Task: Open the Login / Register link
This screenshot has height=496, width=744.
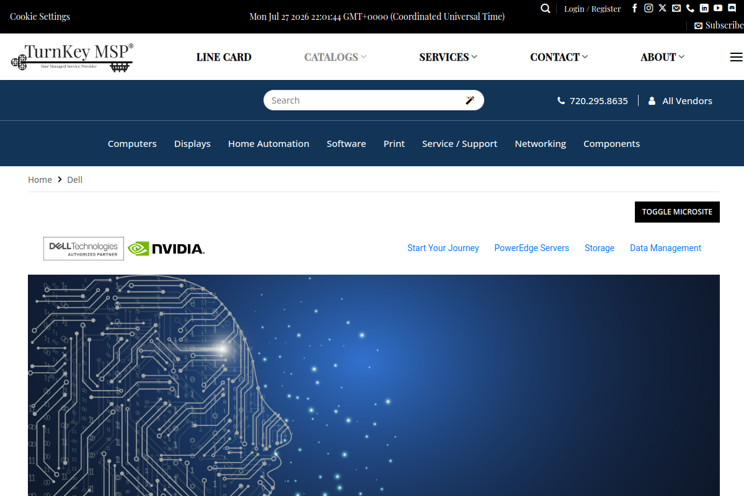Action: coord(592,9)
